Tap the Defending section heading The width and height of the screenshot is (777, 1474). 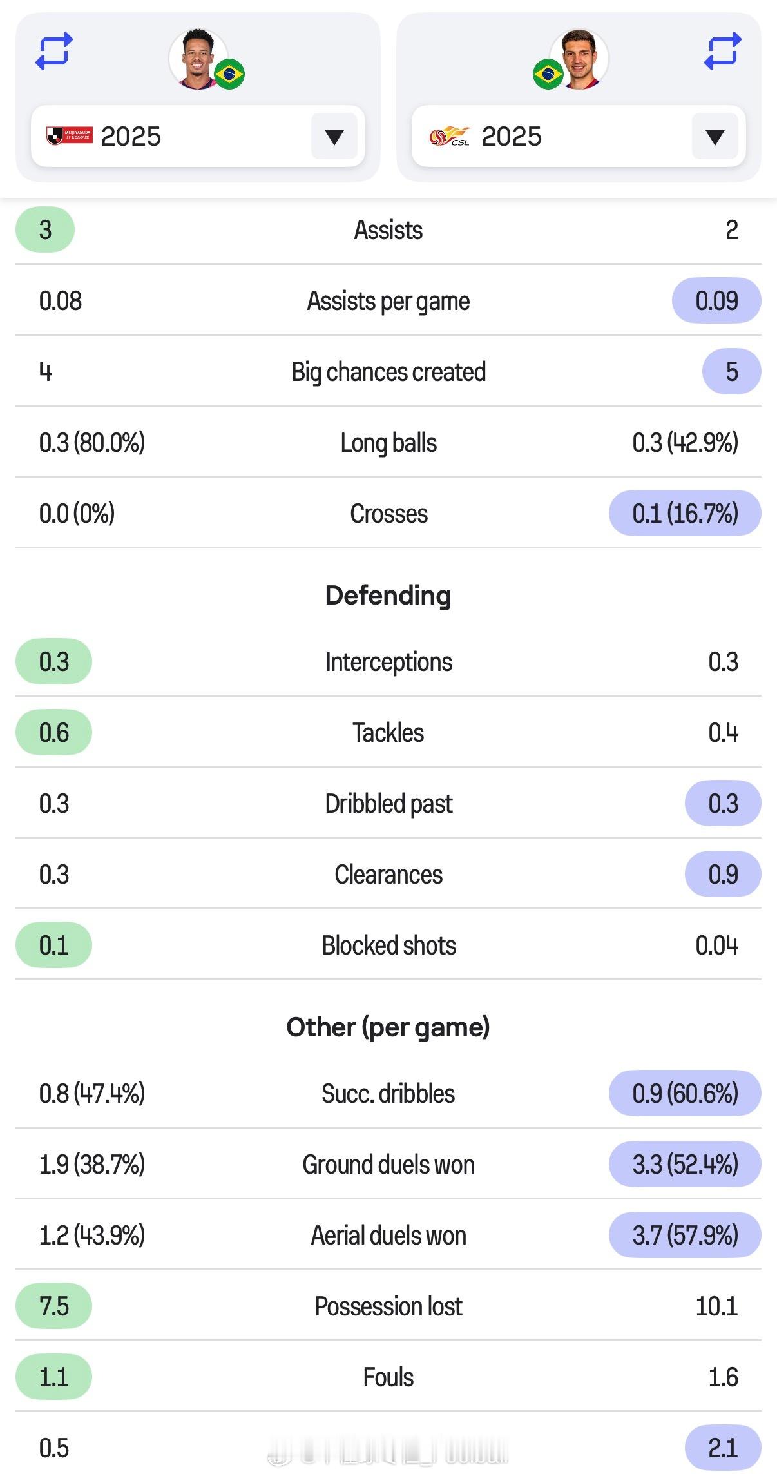[388, 596]
